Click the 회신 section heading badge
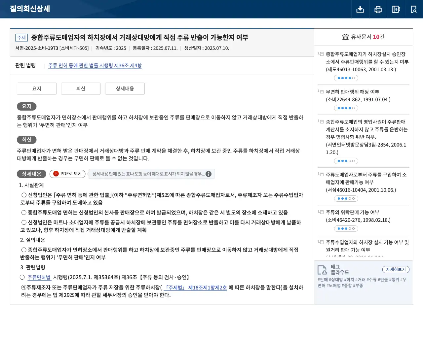Screen dimensions: 423x338 point(27,140)
